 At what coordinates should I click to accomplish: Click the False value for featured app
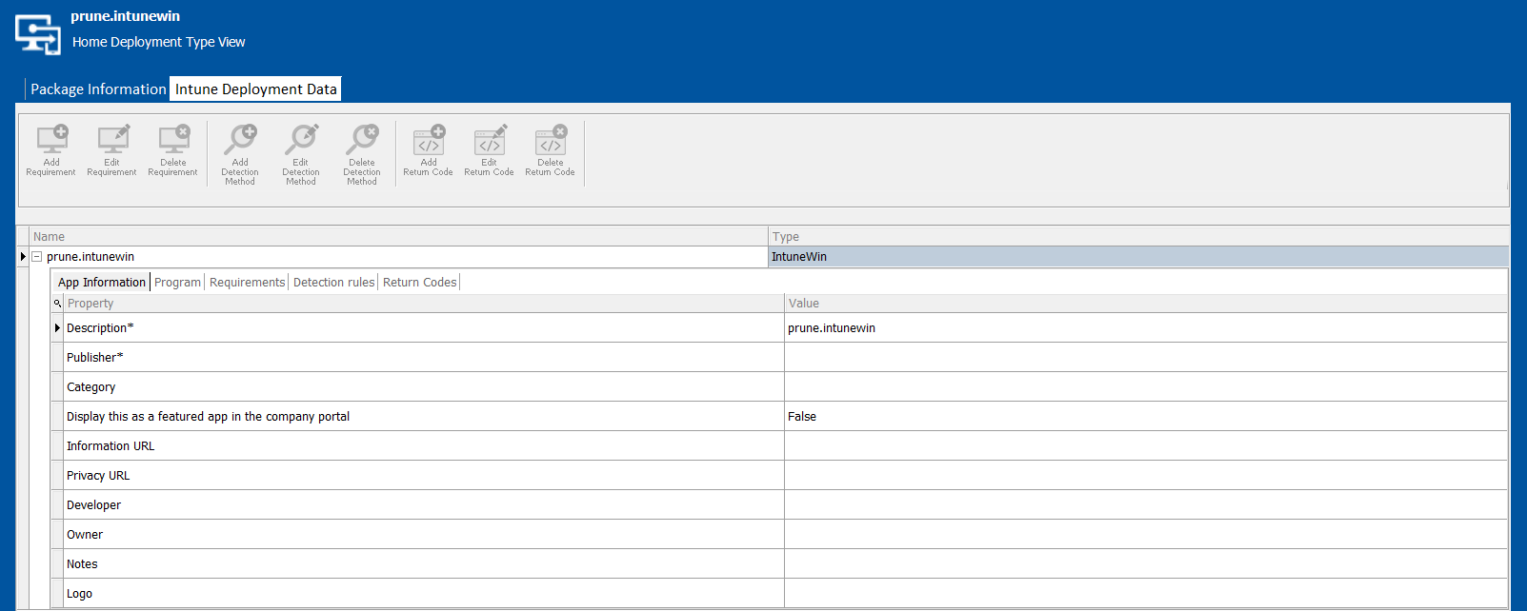pos(802,417)
